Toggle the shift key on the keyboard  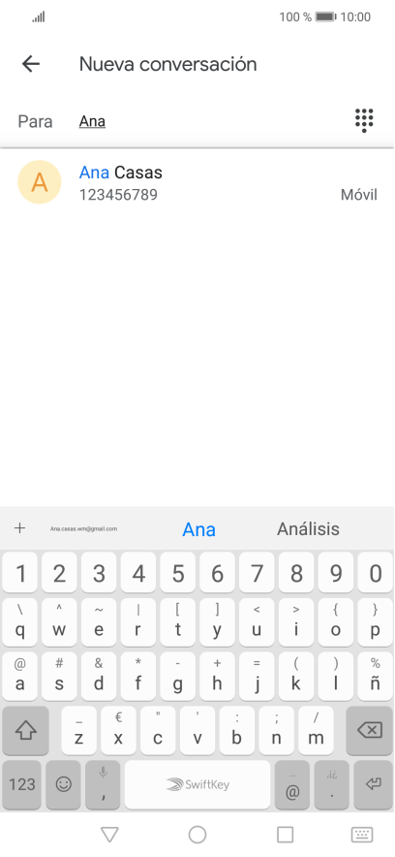pyautogui.click(x=25, y=731)
